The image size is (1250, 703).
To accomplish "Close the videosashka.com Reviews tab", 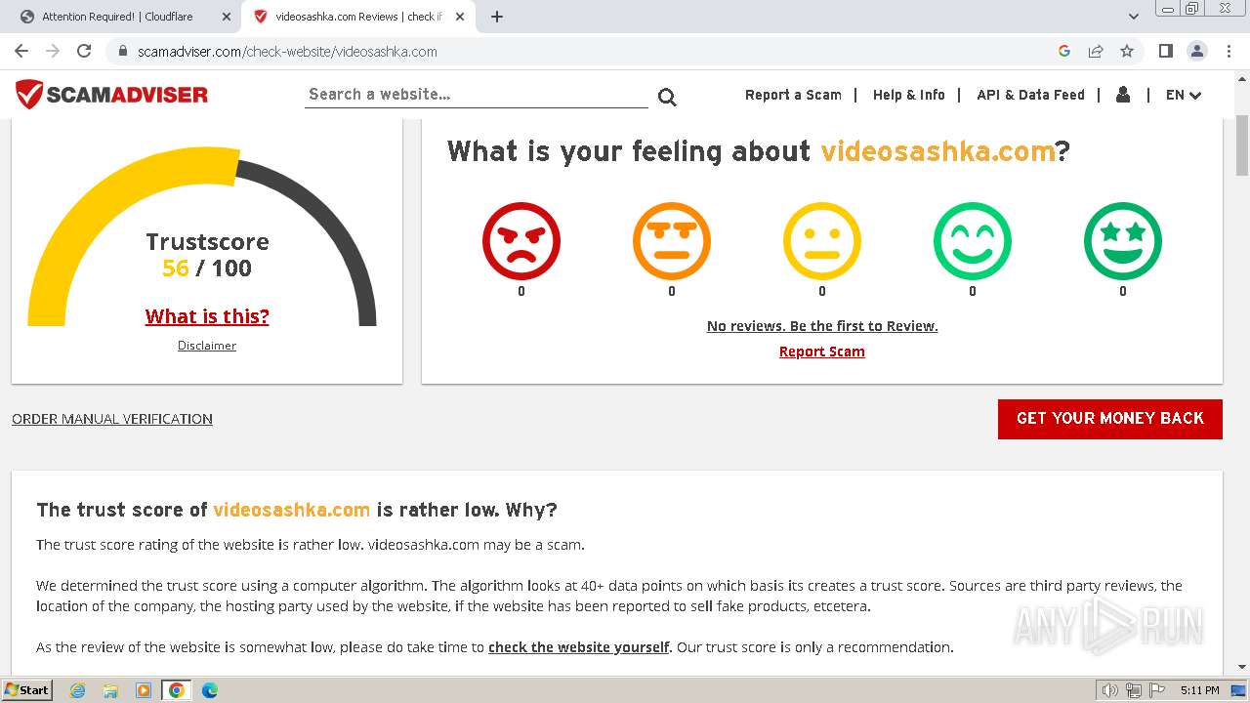I will [460, 17].
